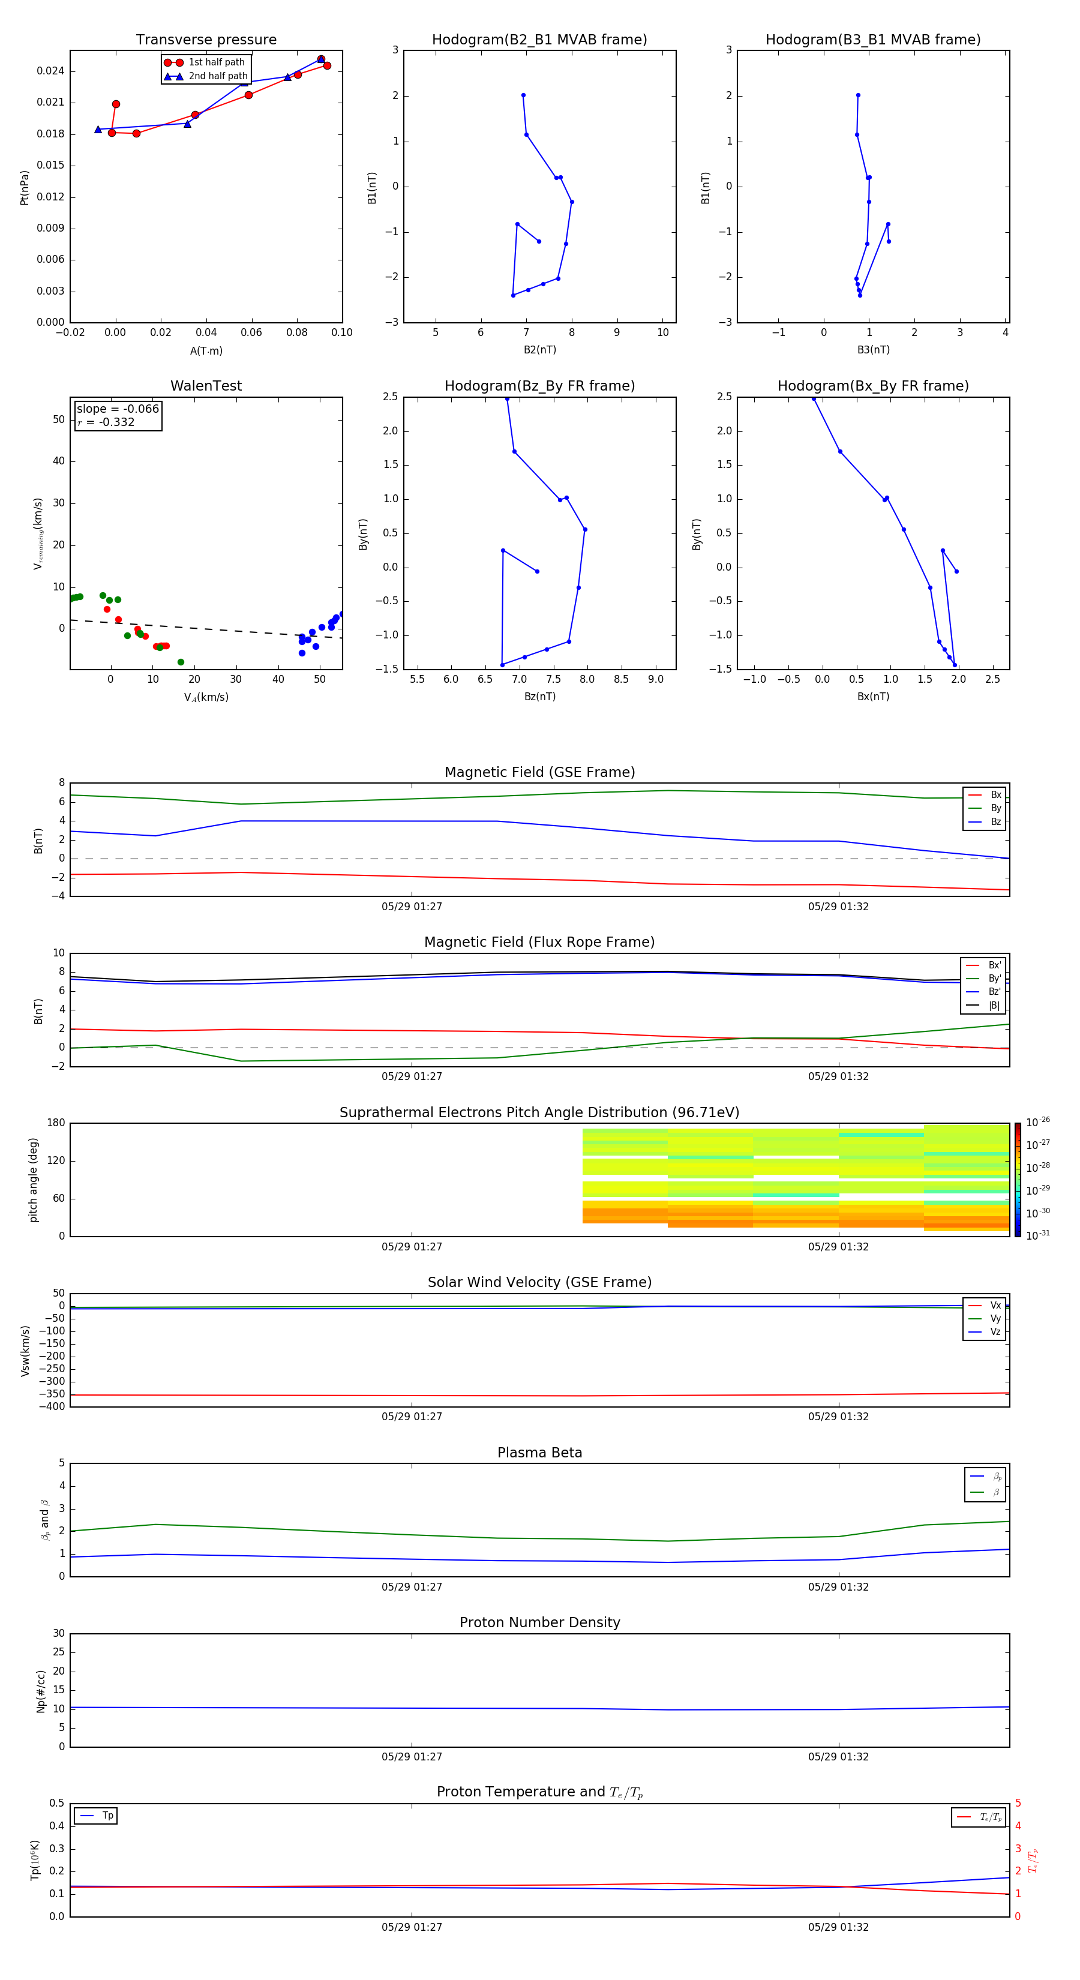The height and width of the screenshot is (1980, 1080).
Task: Click the βp legend entry in Plasma Beta panel
Action: point(985,1476)
